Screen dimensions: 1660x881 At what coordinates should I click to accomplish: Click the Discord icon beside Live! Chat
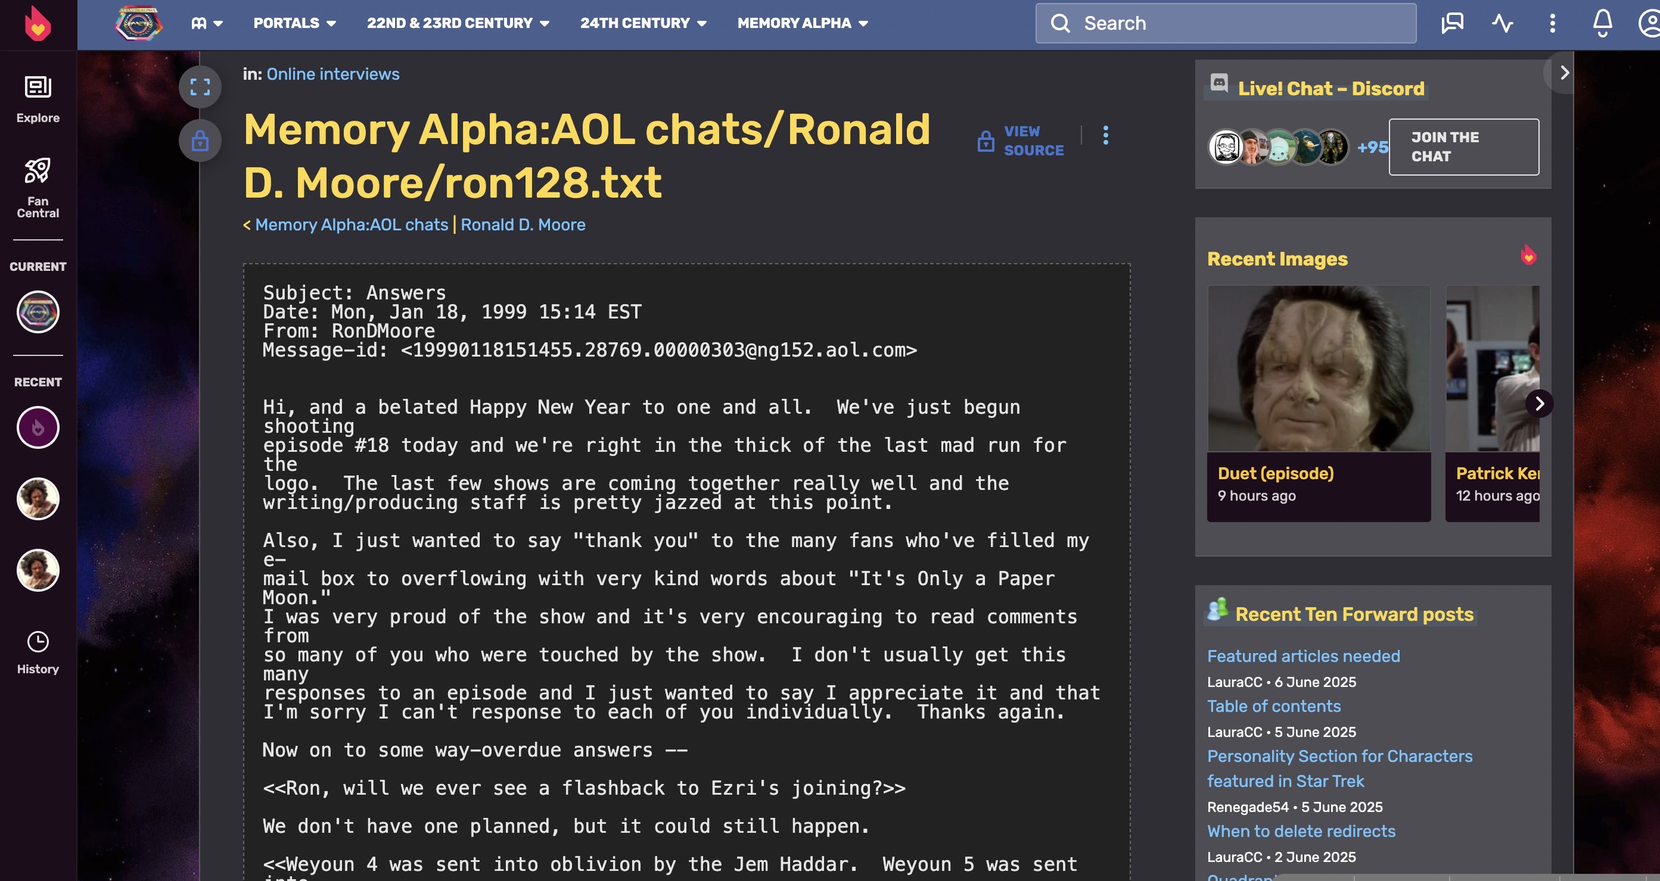(1219, 83)
